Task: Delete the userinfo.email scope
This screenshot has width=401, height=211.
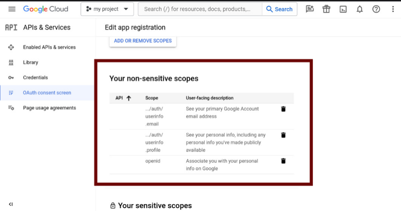Action: click(283, 109)
